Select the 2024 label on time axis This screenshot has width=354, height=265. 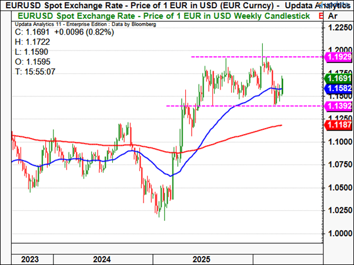[x=102, y=259]
